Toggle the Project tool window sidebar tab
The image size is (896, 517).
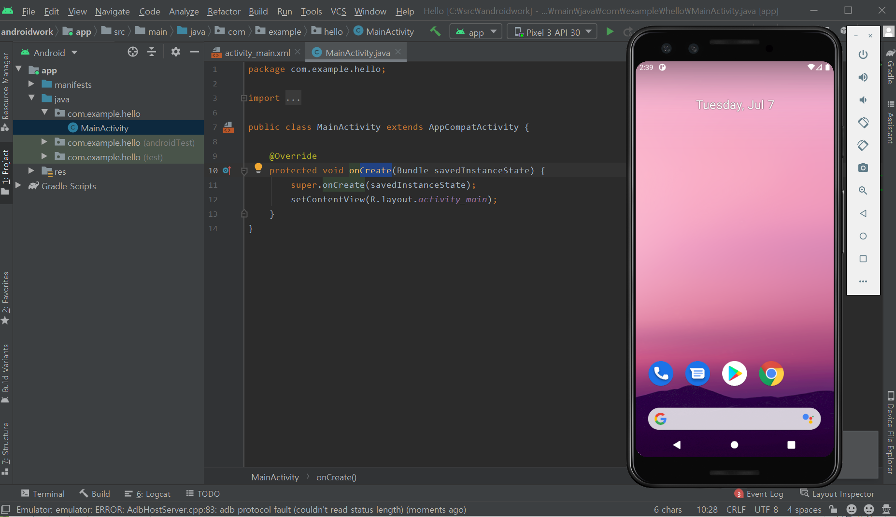click(6, 172)
